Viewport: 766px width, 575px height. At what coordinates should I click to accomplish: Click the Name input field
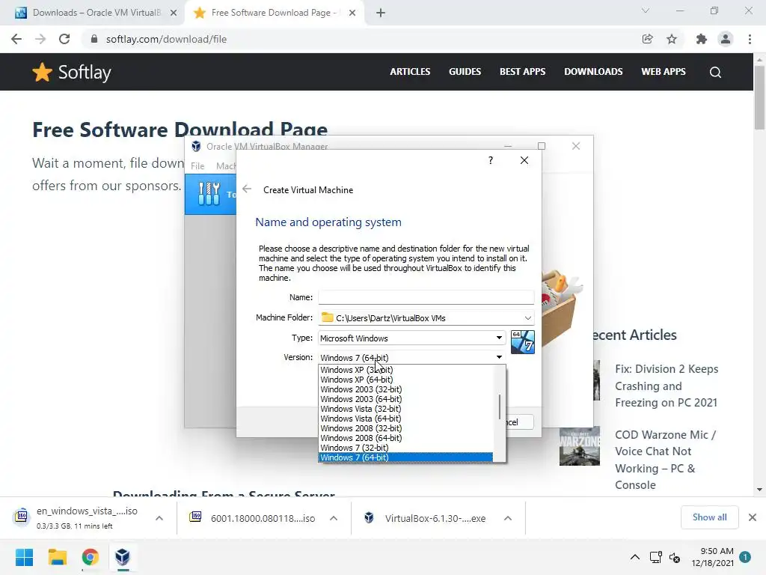pos(426,297)
